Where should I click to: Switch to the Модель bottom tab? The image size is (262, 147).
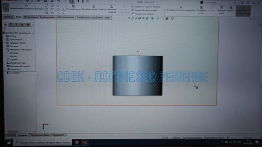(x=23, y=135)
